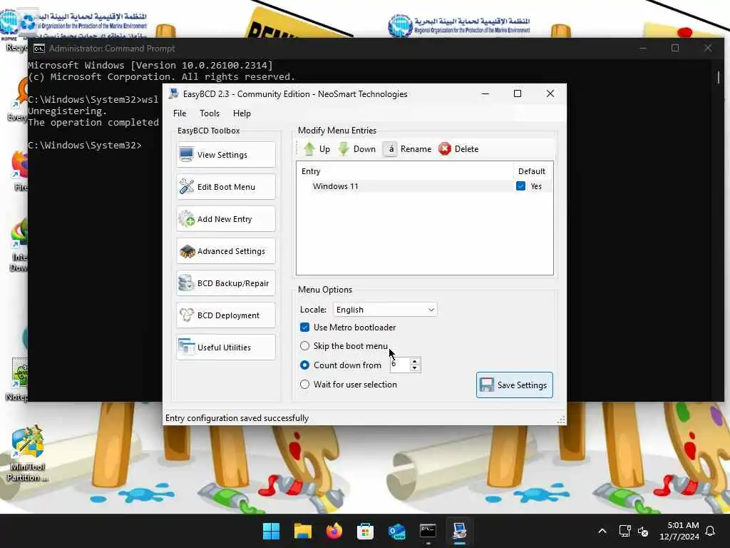This screenshot has width=730, height=548.
Task: Expand the Locale English dropdown
Action: click(x=385, y=310)
